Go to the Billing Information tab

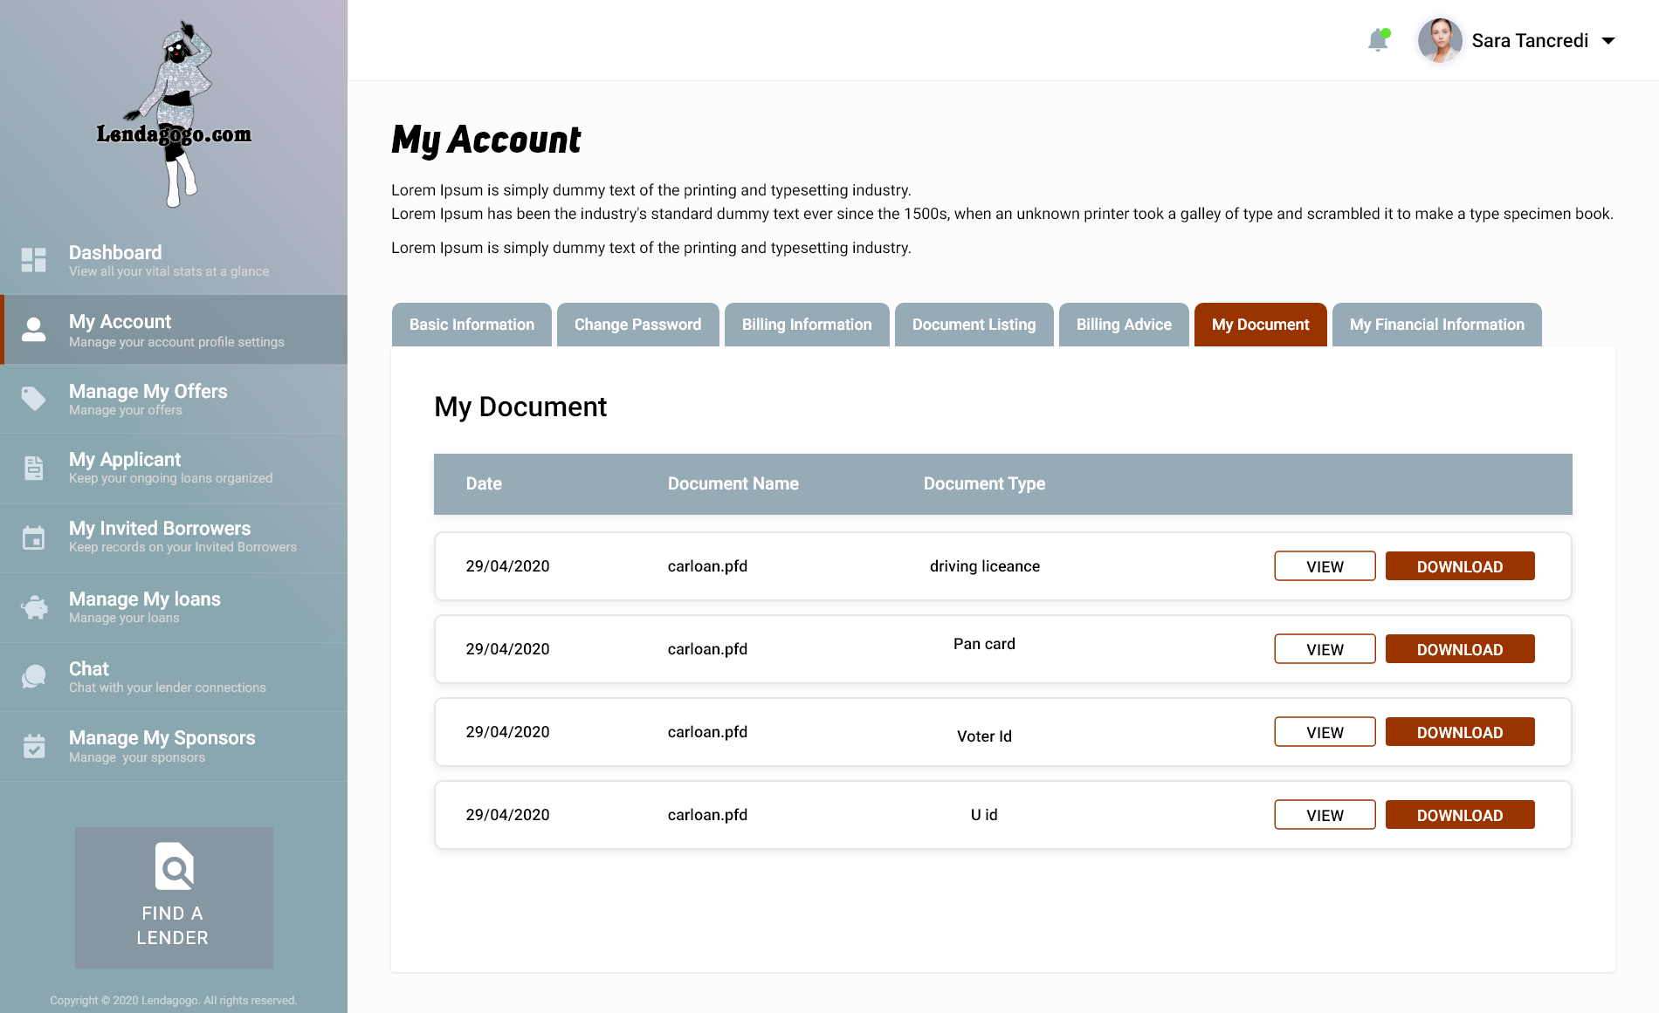pyautogui.click(x=806, y=325)
